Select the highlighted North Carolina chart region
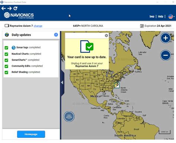The height and width of the screenshot is (143, 176). point(117,85)
